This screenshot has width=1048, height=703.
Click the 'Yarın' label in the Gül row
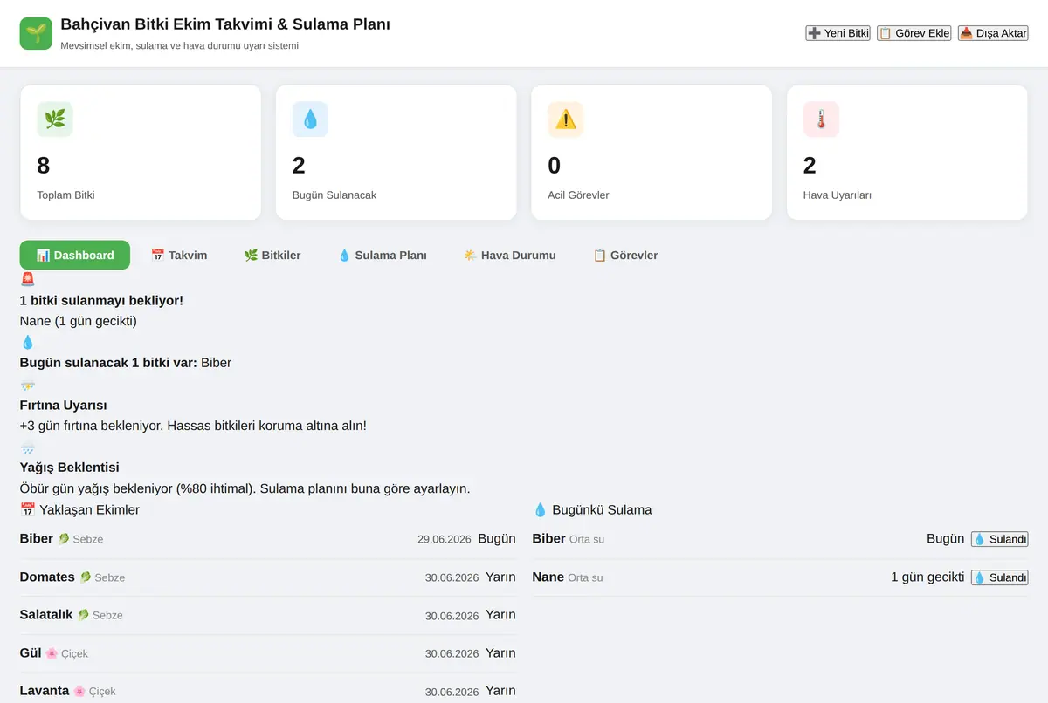tap(500, 653)
